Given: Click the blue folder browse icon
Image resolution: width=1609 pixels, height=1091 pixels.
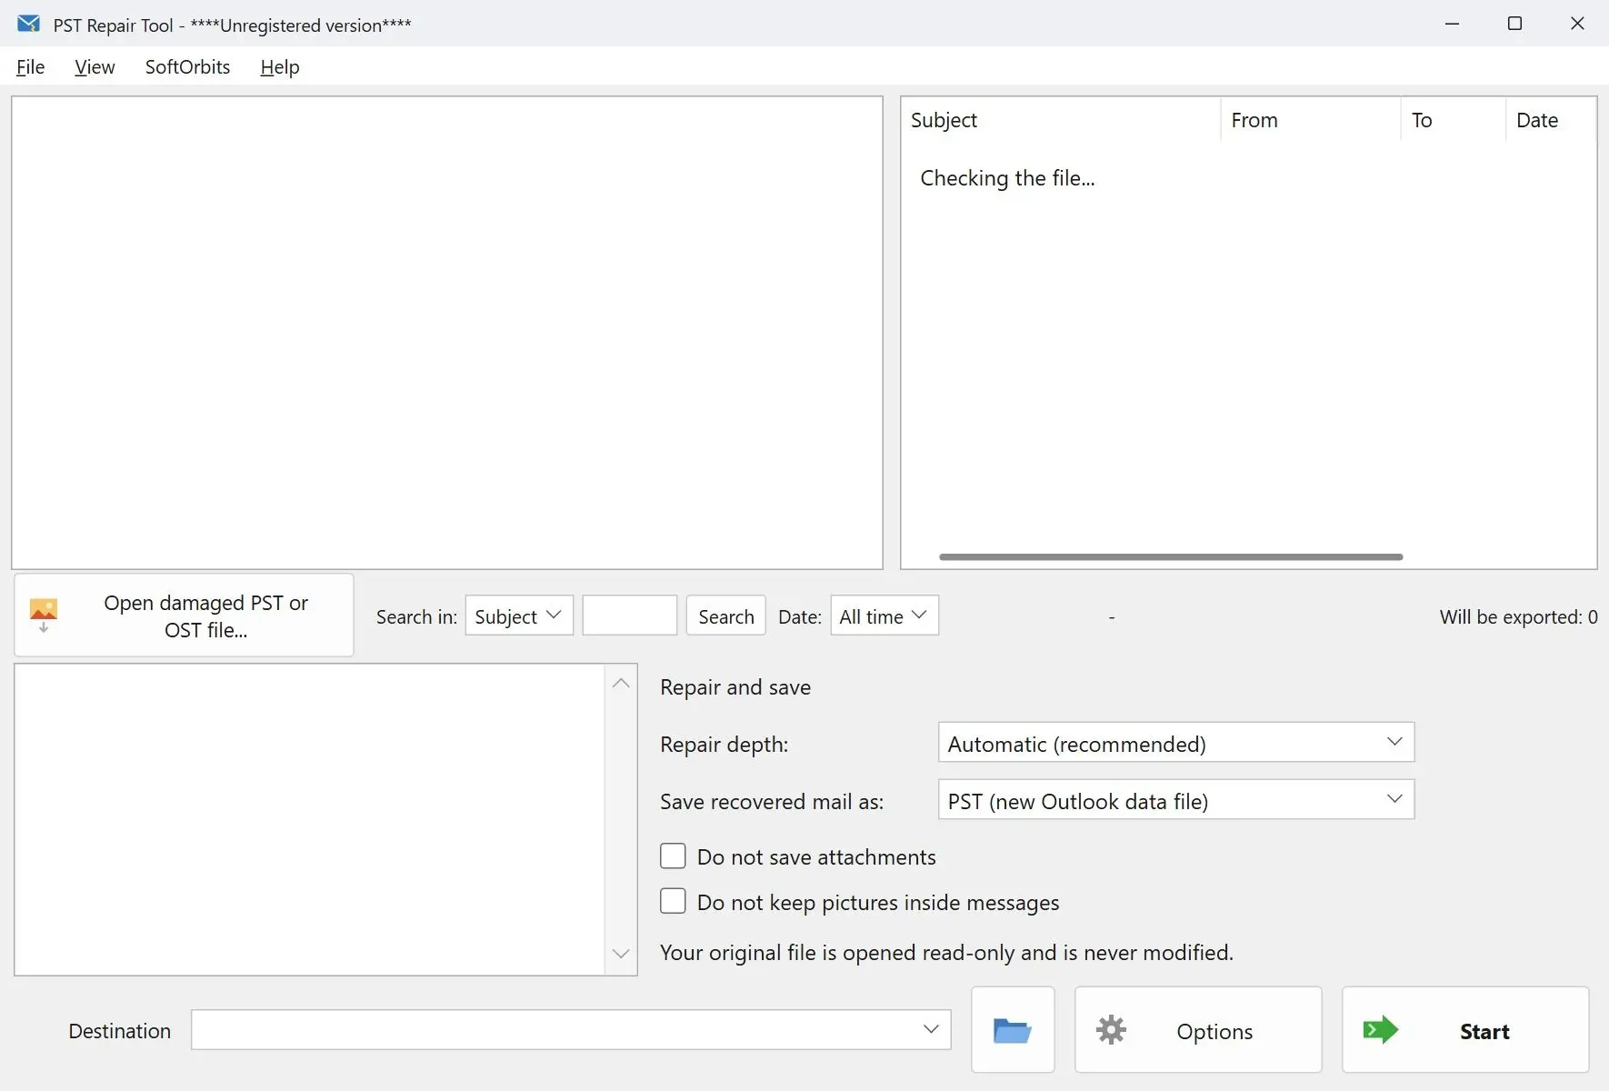Looking at the screenshot, I should click(x=1012, y=1031).
